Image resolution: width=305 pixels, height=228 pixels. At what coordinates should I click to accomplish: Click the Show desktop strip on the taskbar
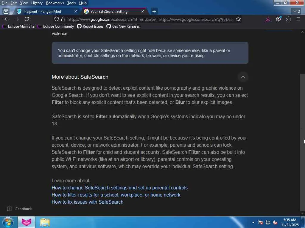pyautogui.click(x=303, y=222)
